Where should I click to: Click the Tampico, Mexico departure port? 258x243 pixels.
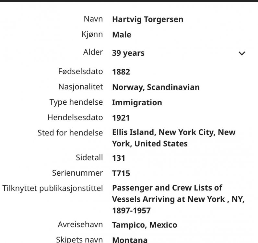(144, 225)
